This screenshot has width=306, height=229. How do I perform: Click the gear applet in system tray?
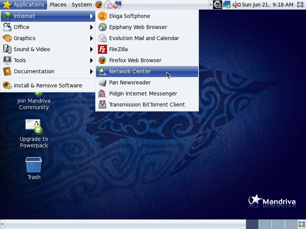click(217, 5)
